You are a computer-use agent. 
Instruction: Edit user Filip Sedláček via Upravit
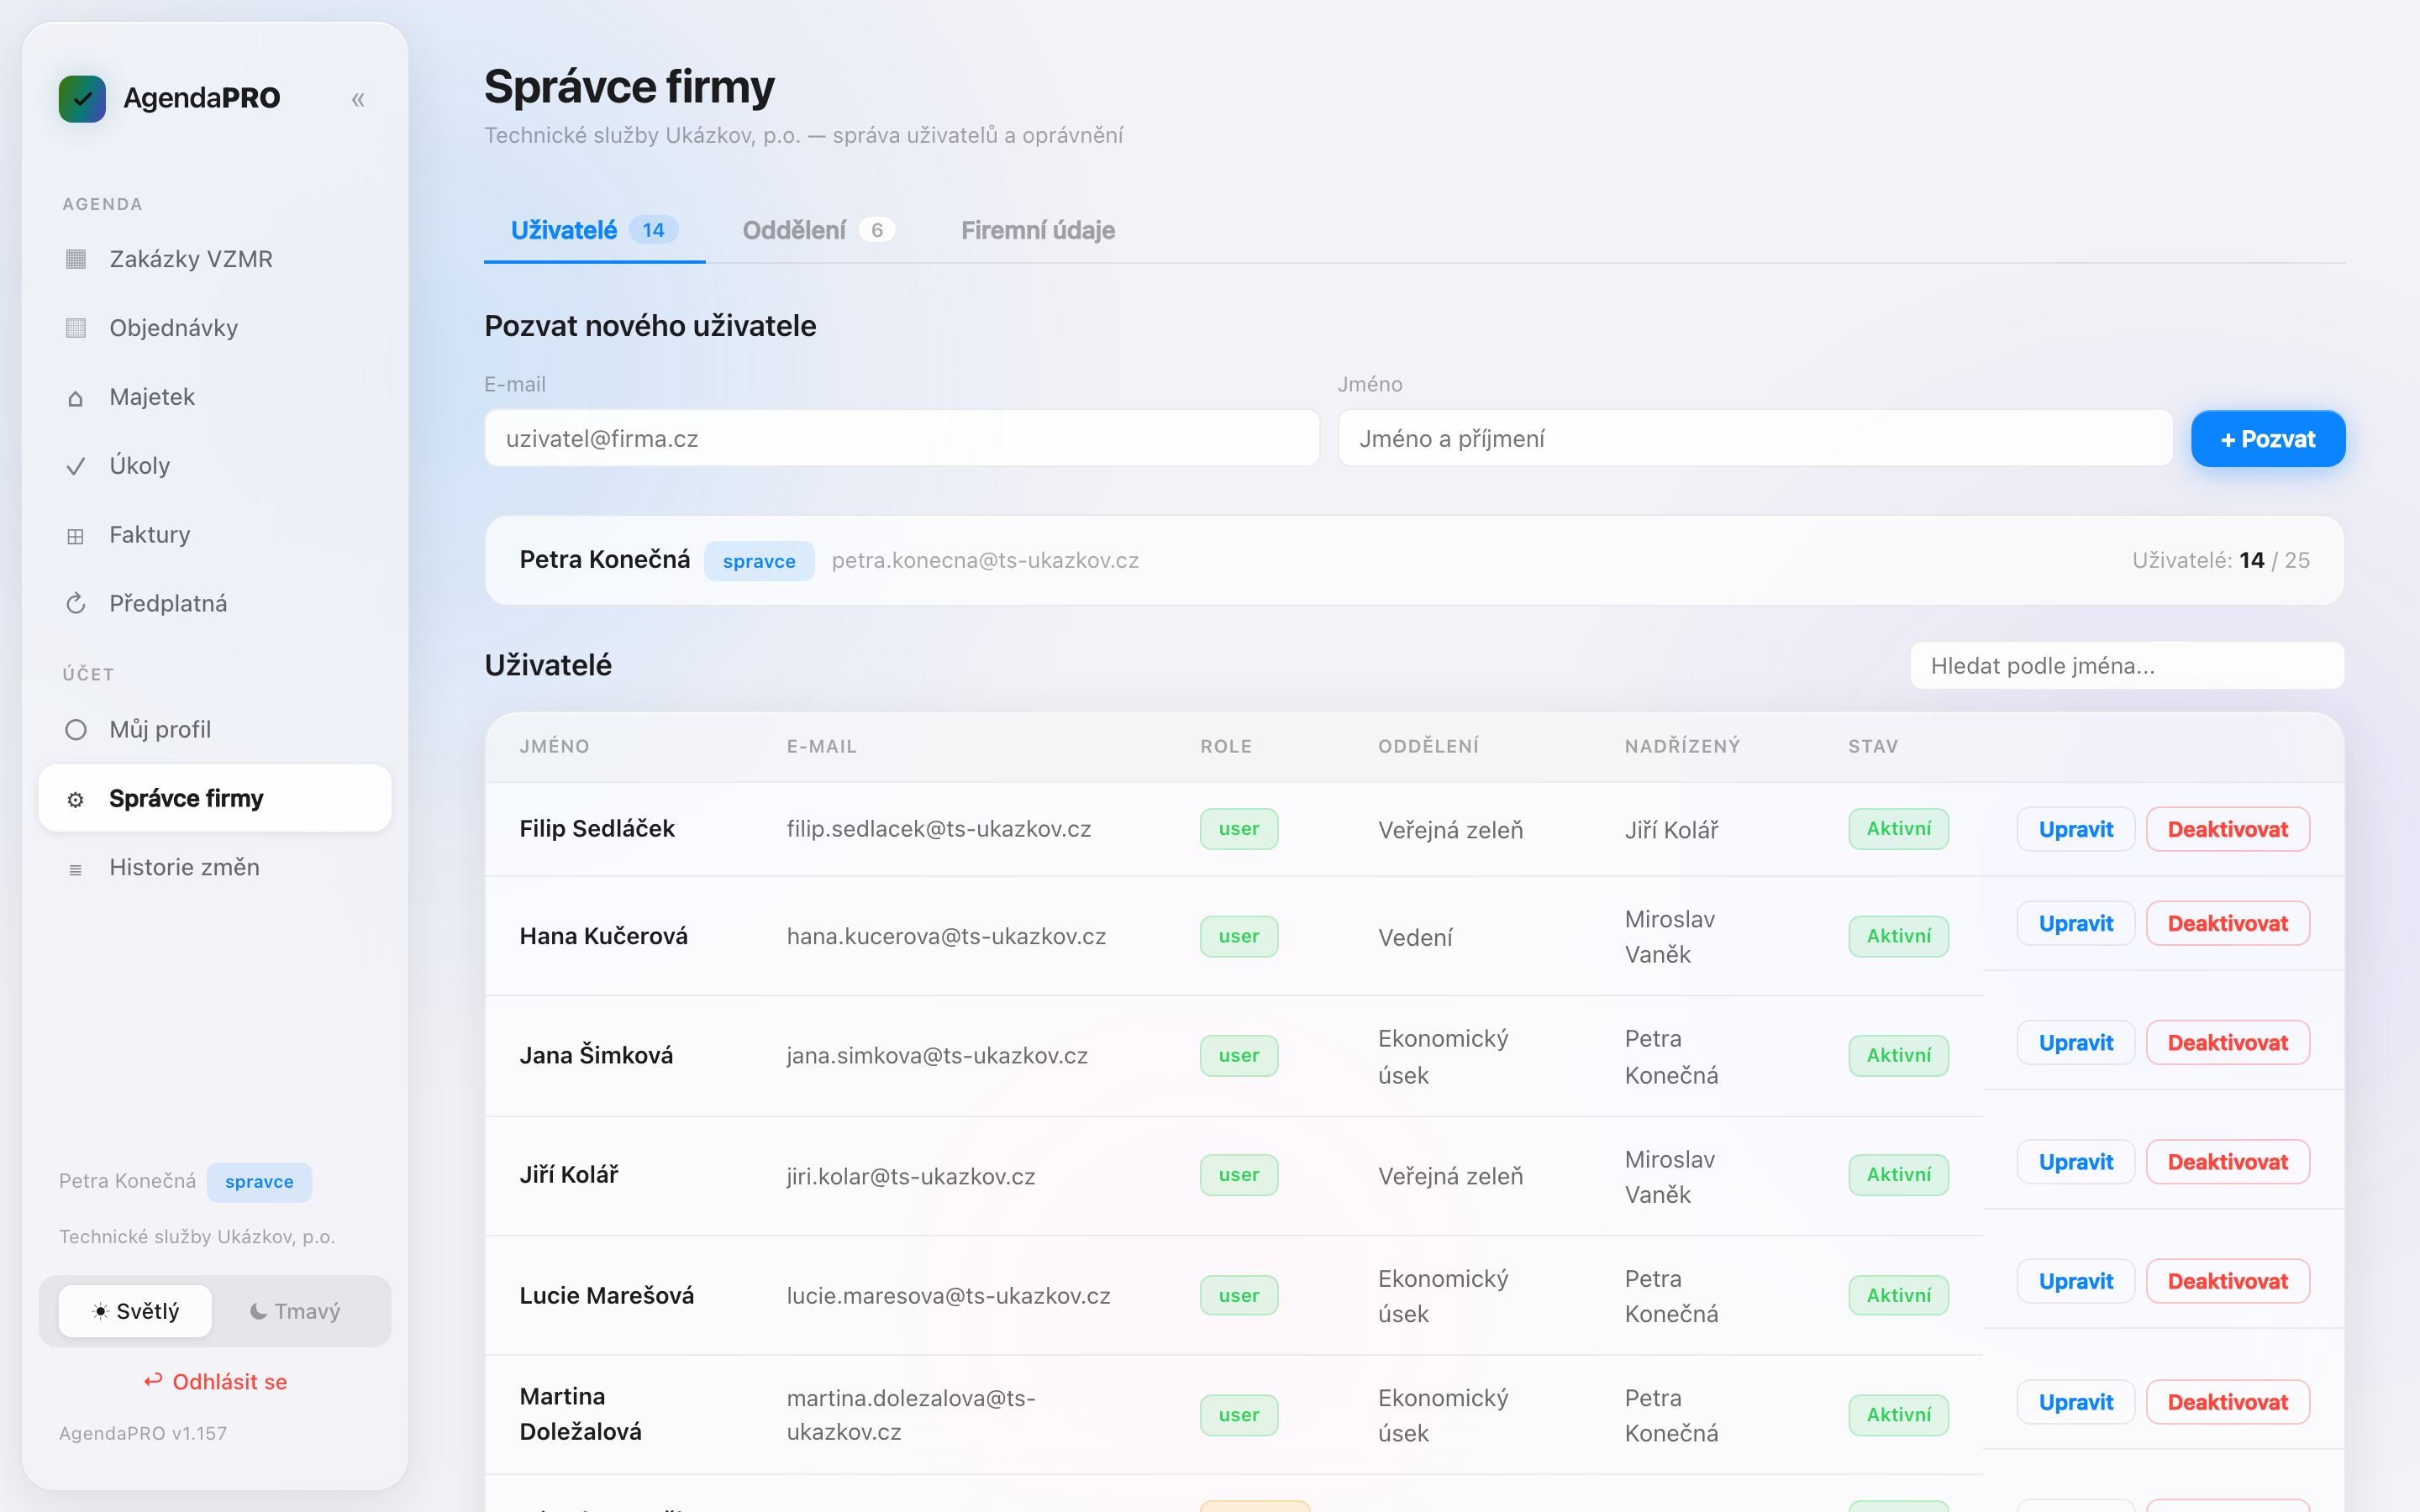tap(2075, 829)
